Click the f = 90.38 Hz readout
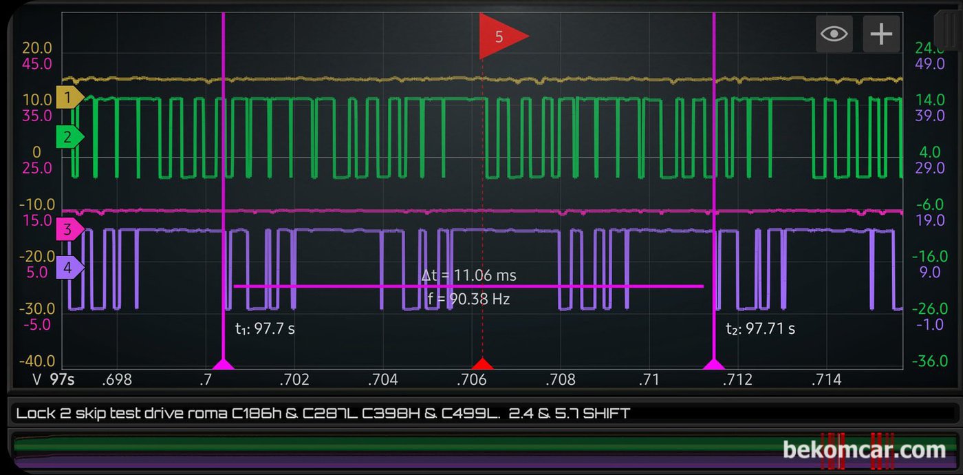Screen dimensions: 963x475 tap(469, 299)
